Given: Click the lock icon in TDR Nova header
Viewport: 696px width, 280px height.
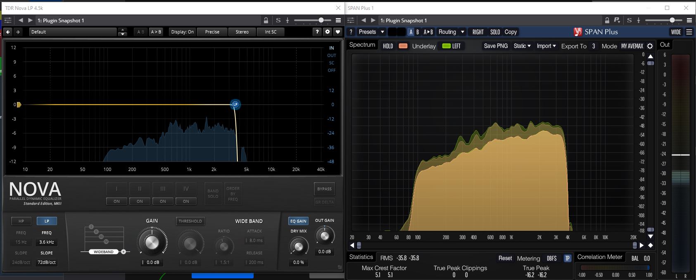Looking at the screenshot, I should [x=266, y=20].
